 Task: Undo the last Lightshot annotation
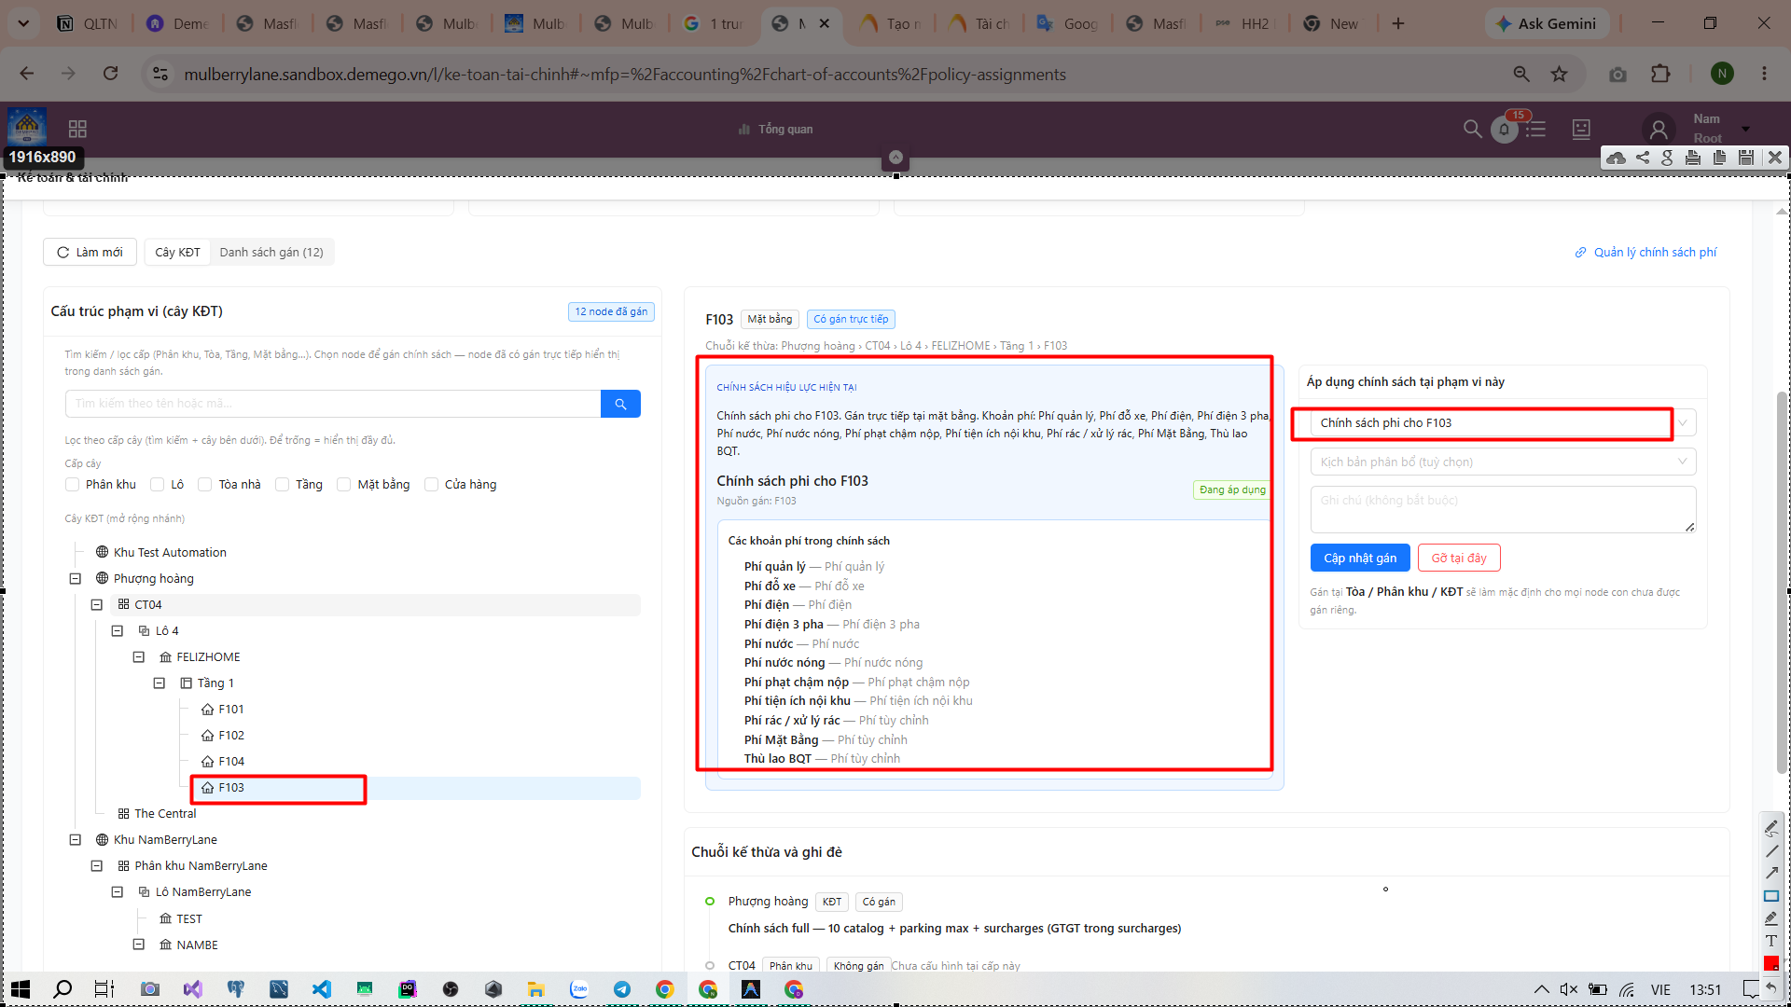[x=1771, y=986]
